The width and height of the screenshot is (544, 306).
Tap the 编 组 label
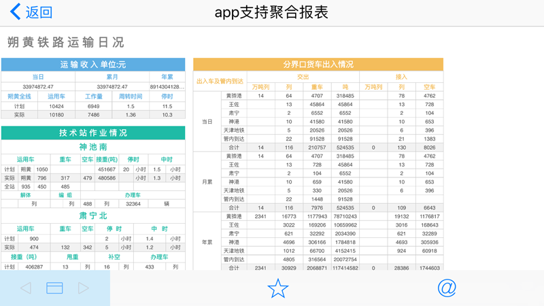pos(65,195)
